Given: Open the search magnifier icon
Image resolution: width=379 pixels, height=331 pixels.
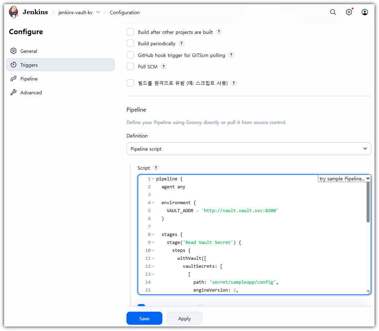Looking at the screenshot, I should pos(333,12).
